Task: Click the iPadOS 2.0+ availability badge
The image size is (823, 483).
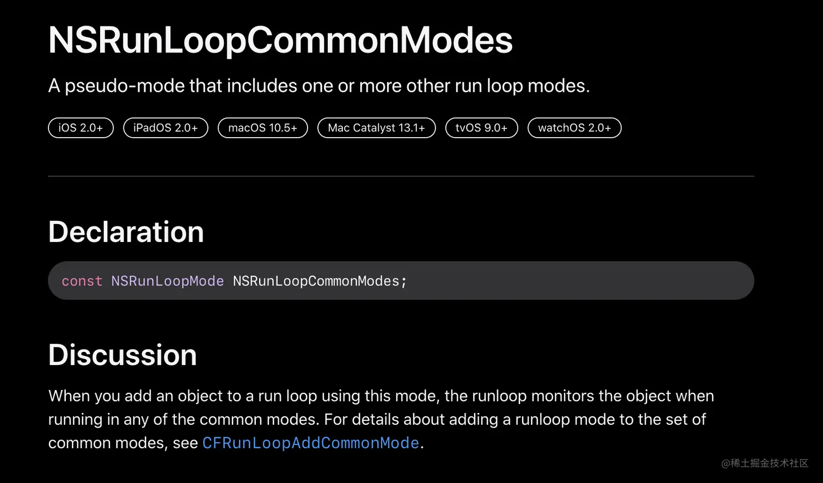Action: point(165,128)
